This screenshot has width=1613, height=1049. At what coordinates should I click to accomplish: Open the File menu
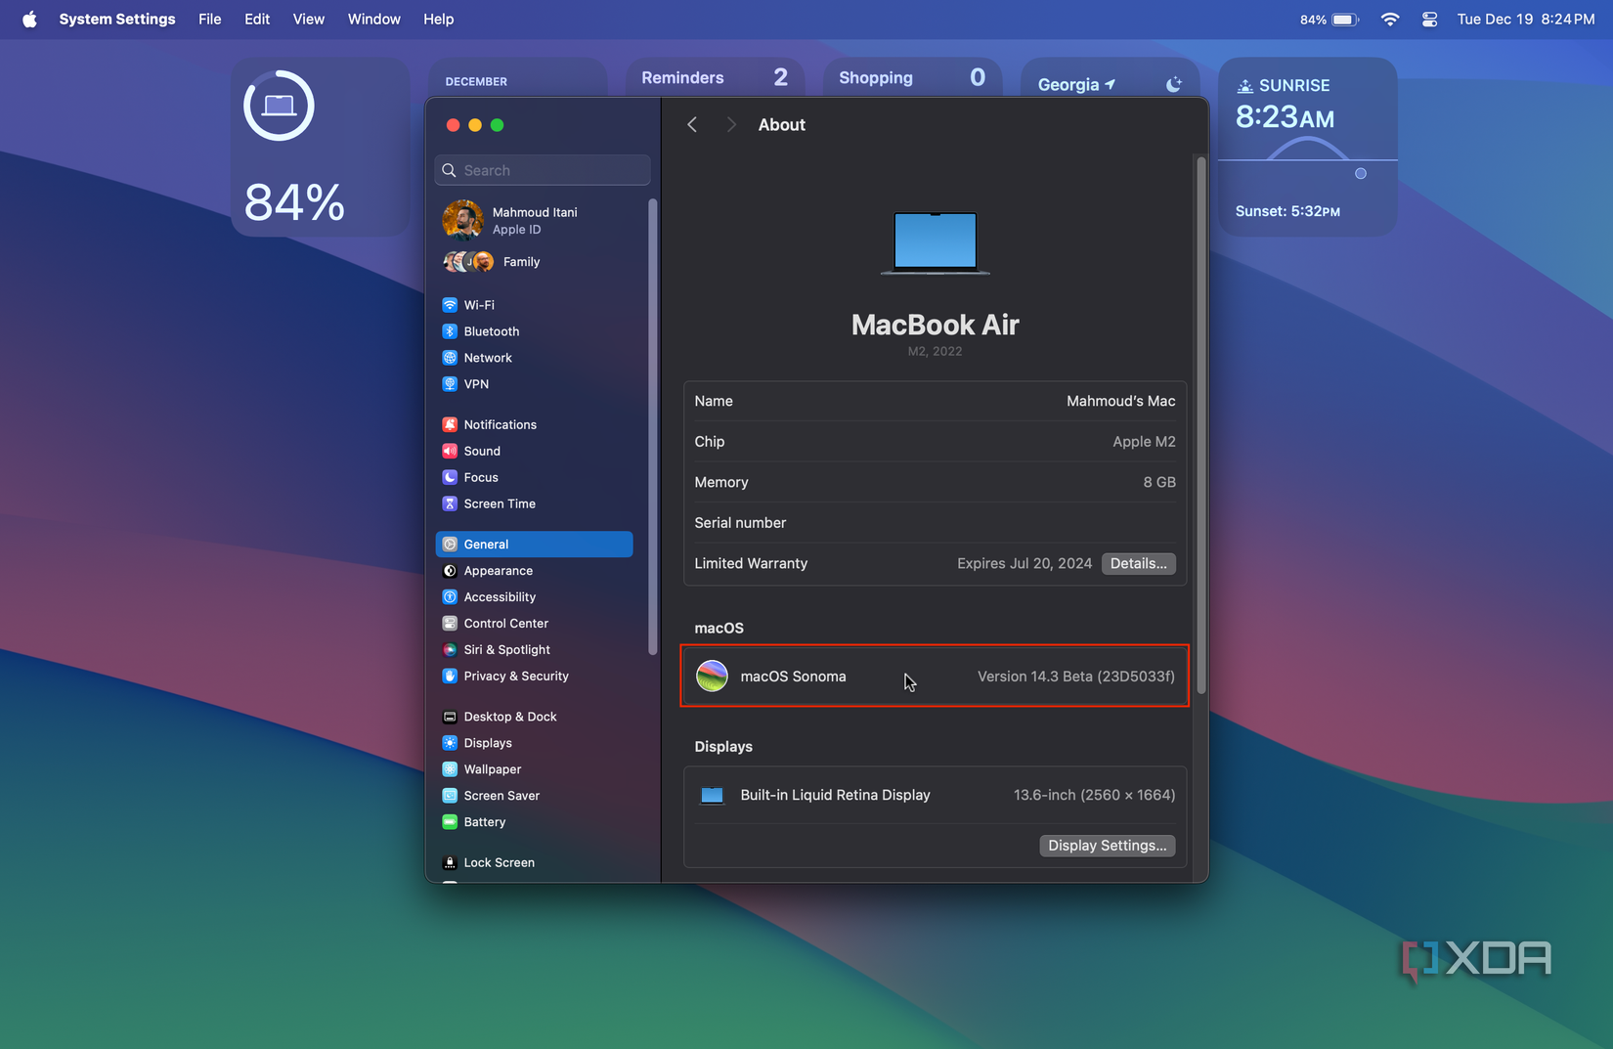(x=210, y=19)
